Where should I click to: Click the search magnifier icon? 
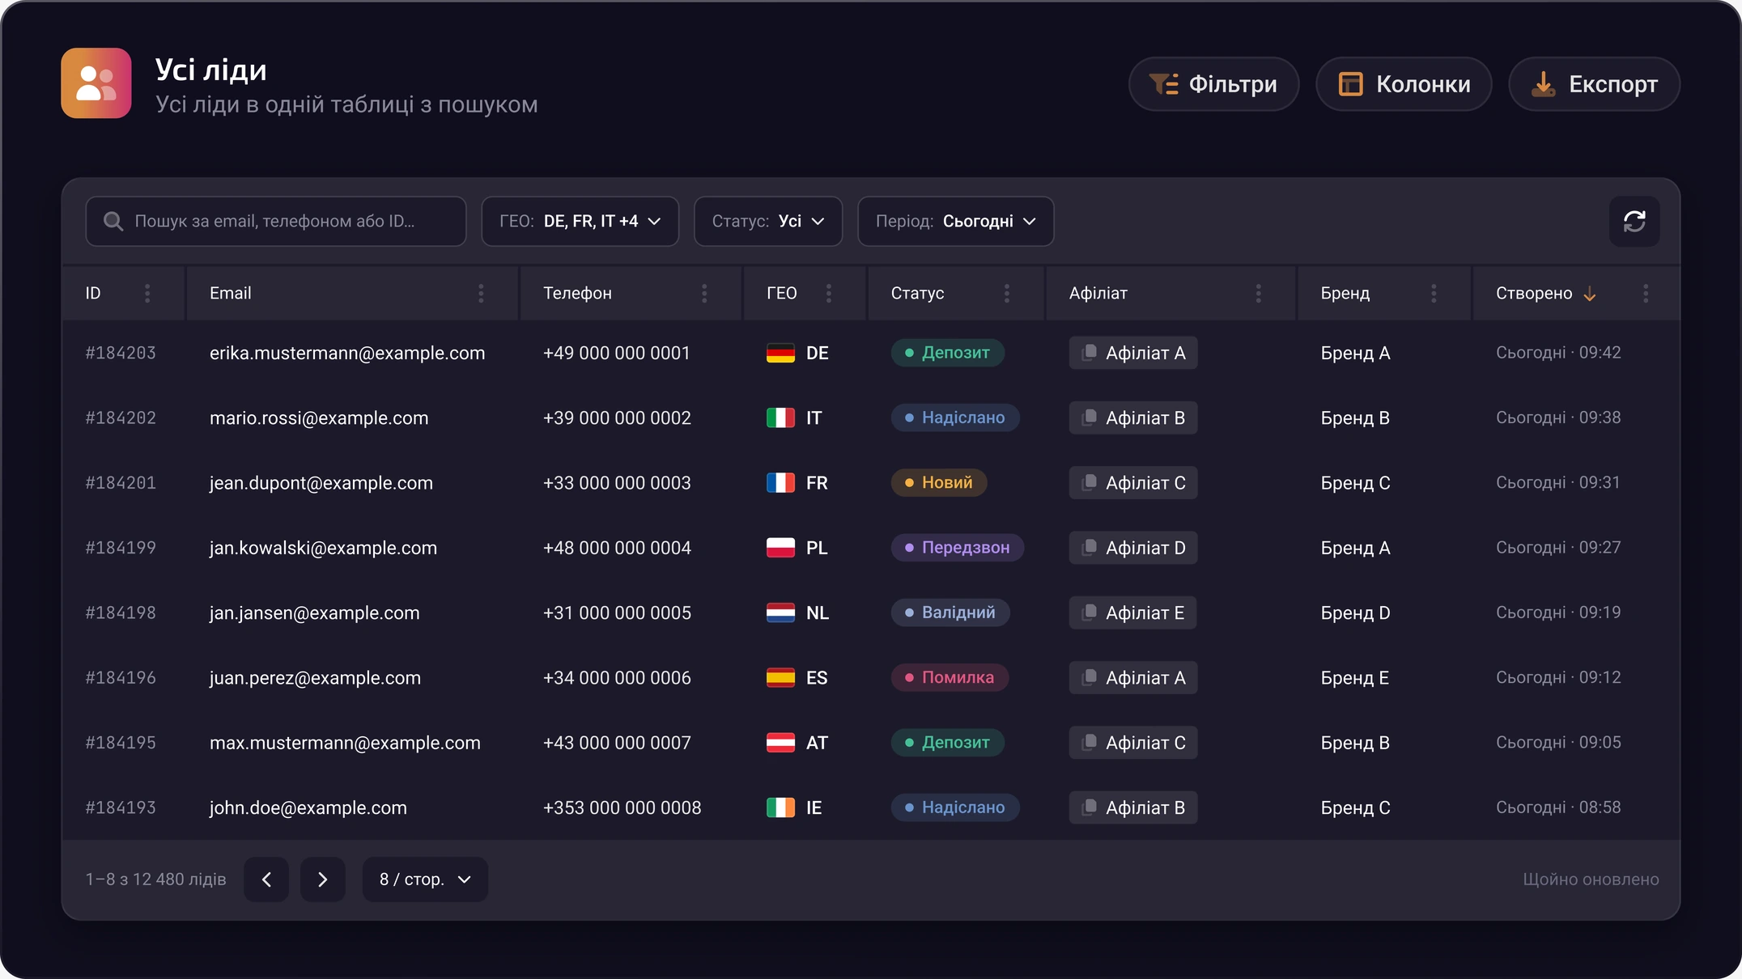click(113, 221)
